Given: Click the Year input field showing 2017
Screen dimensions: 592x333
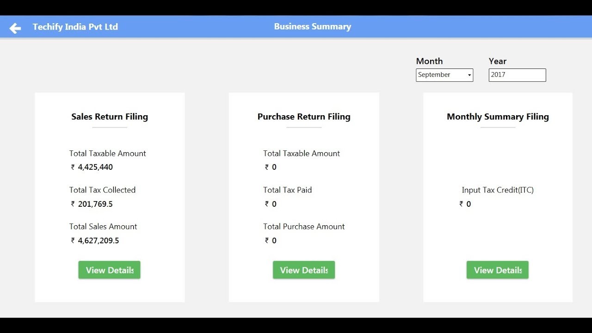Looking at the screenshot, I should pos(517,75).
